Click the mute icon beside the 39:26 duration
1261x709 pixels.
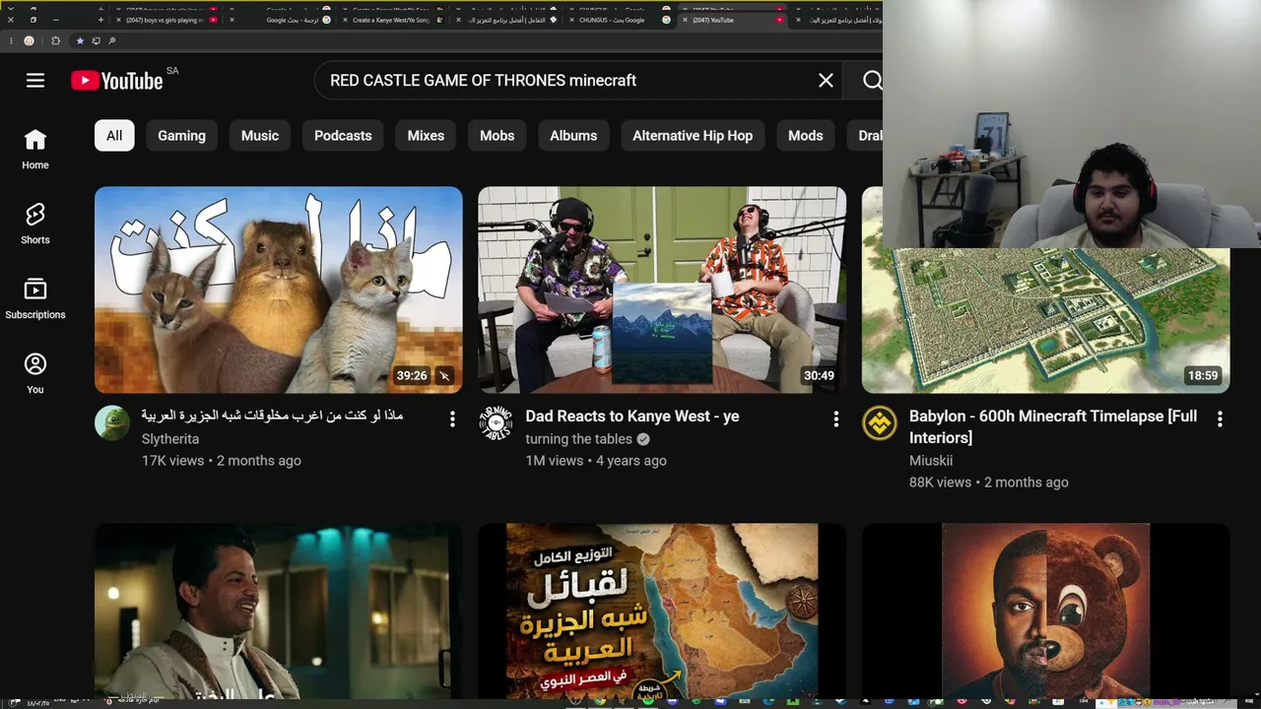[444, 375]
